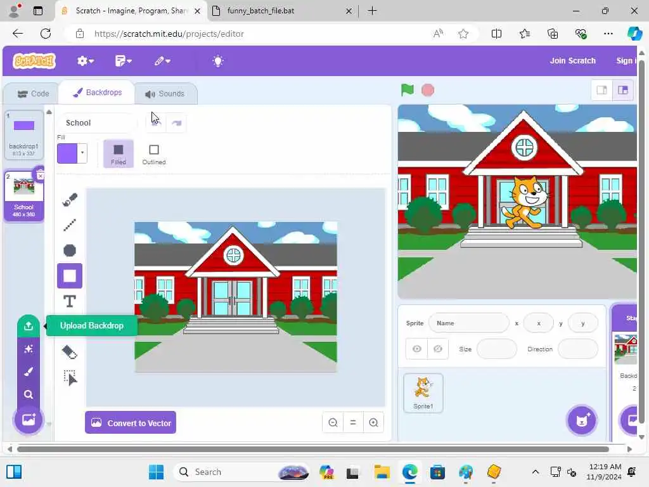Select the Scratch browser tab

pyautogui.click(x=131, y=11)
